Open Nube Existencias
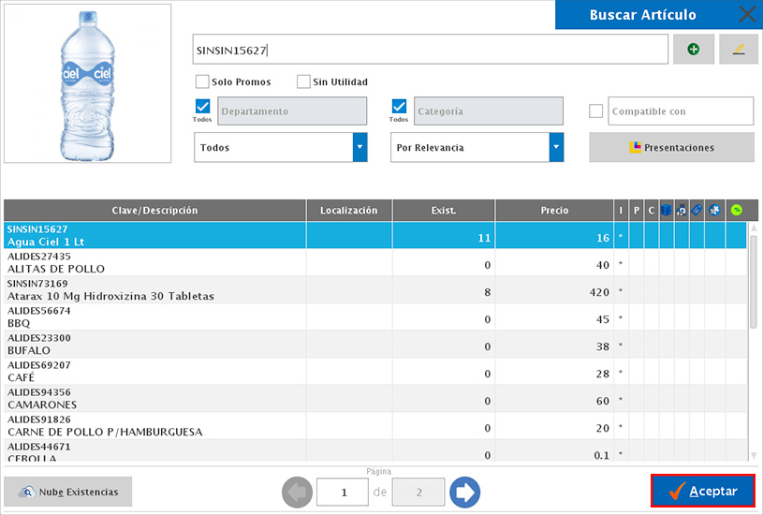Image resolution: width=763 pixels, height=515 pixels. click(x=68, y=492)
